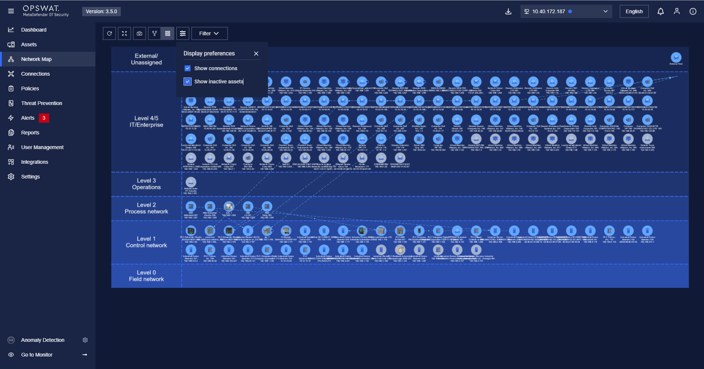Collapse the sidebar with hamburger menu
The width and height of the screenshot is (704, 369).
point(11,11)
